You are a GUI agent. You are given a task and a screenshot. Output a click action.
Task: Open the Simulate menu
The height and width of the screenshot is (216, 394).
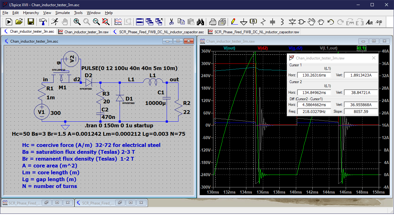point(62,13)
